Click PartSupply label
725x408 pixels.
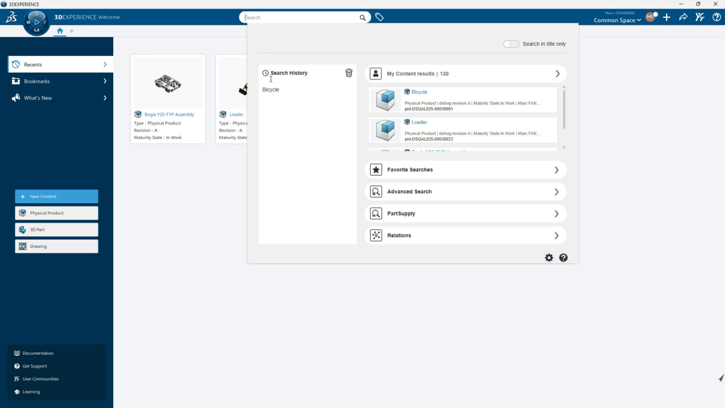[x=401, y=213]
